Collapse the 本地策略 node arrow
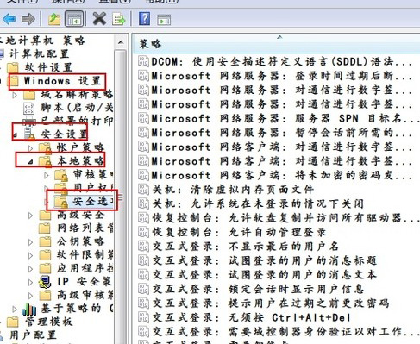Image resolution: width=420 pixels, height=344 pixels. 30,162
